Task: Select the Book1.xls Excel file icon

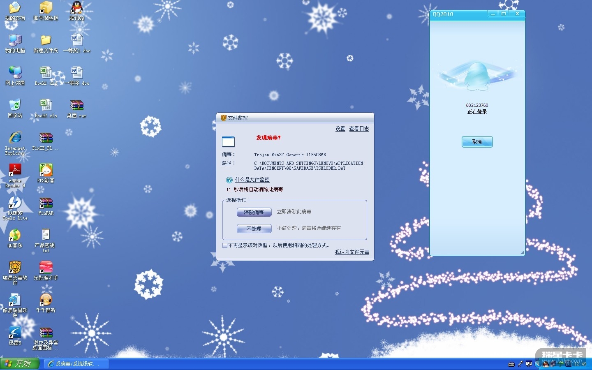Action: point(46,76)
